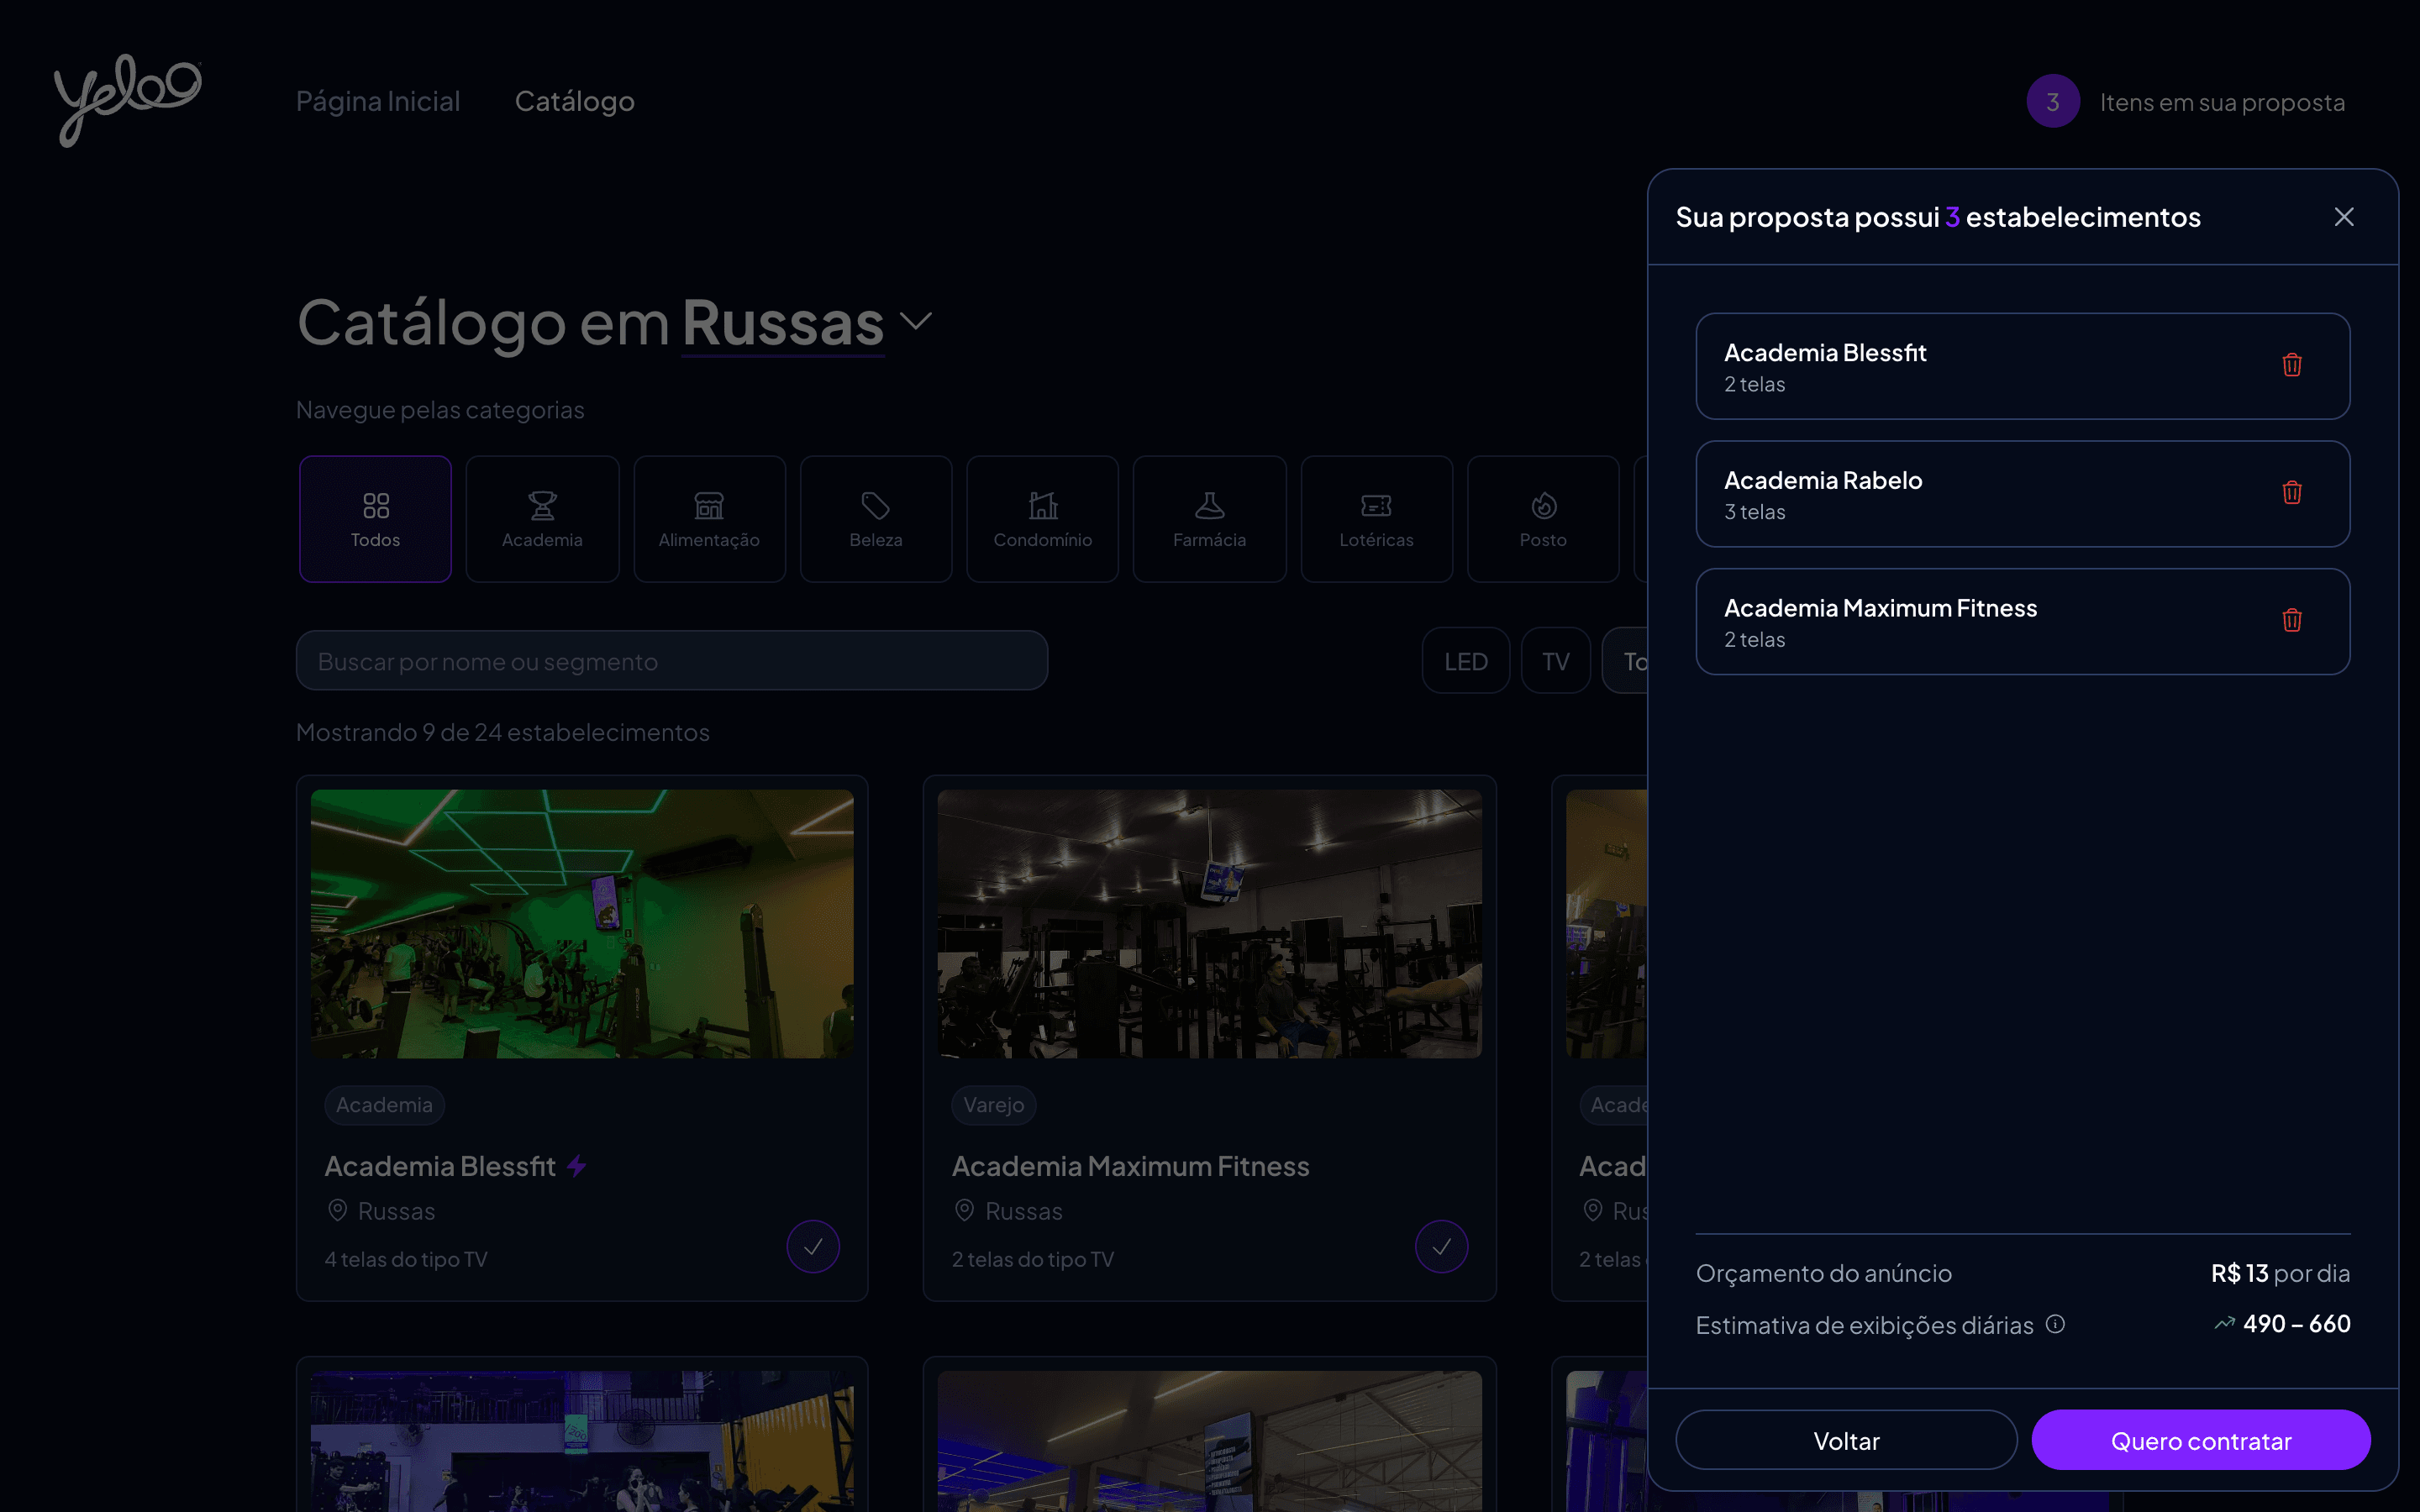This screenshot has height=1512, width=2420.
Task: Click the info icon beside daily views estimate
Action: (2055, 1324)
